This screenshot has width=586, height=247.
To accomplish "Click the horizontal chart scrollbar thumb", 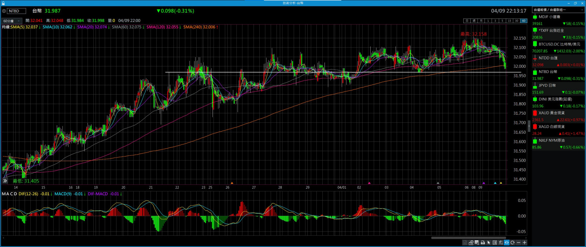I will [x=468, y=238].
